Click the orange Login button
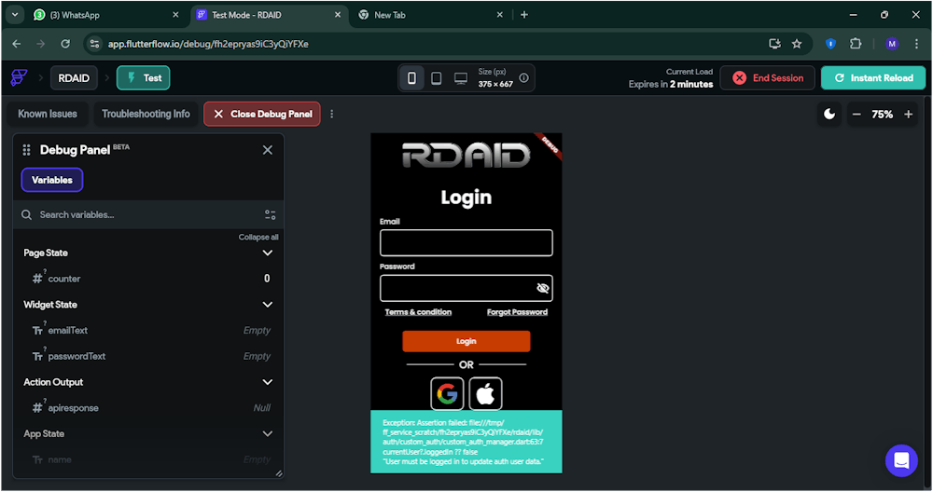 tap(466, 341)
